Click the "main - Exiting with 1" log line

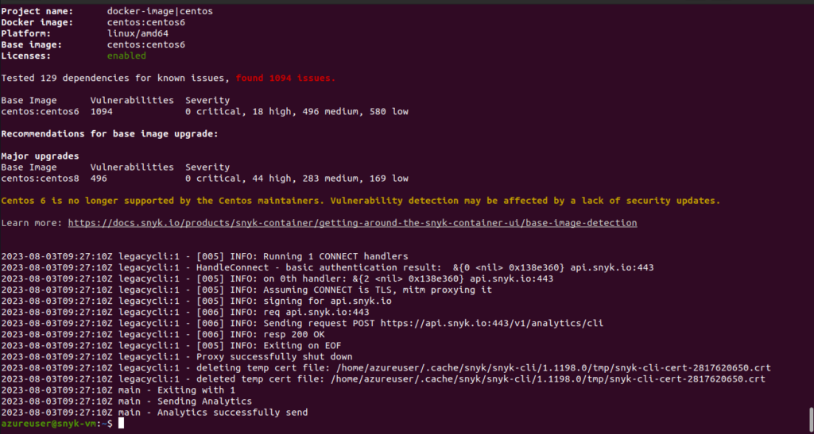[x=174, y=390]
